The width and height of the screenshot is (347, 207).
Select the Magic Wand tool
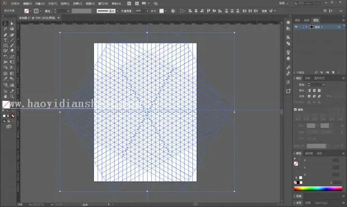[x=5, y=29]
